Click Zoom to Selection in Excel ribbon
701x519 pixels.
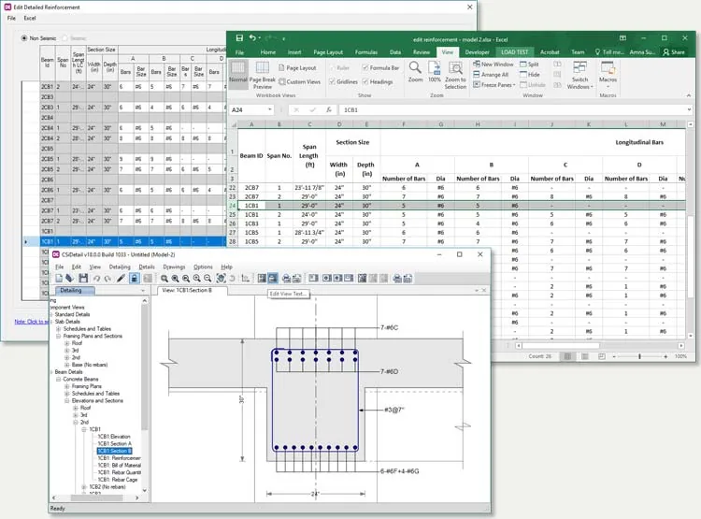(x=455, y=76)
